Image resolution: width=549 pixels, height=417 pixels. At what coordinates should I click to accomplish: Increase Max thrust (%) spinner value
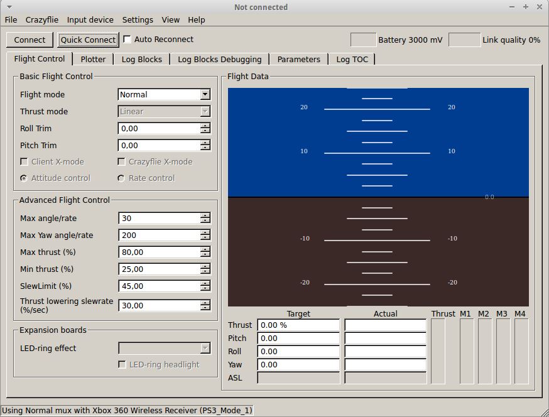coord(205,249)
